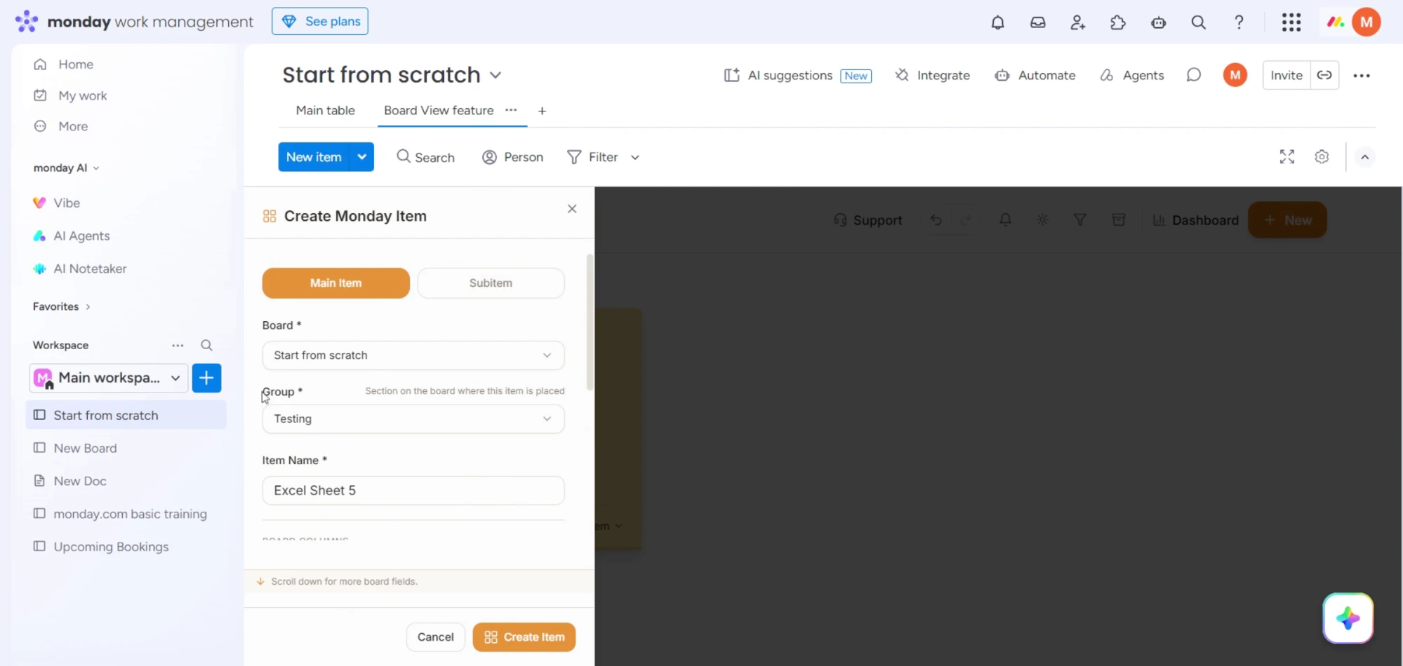Add a new view with the plus icon
The width and height of the screenshot is (1403, 666).
click(542, 111)
